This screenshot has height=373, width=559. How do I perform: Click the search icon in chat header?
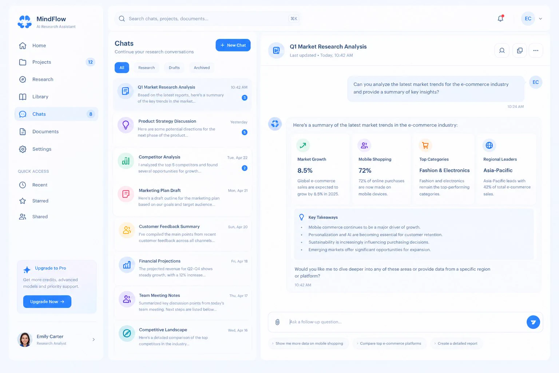(502, 51)
